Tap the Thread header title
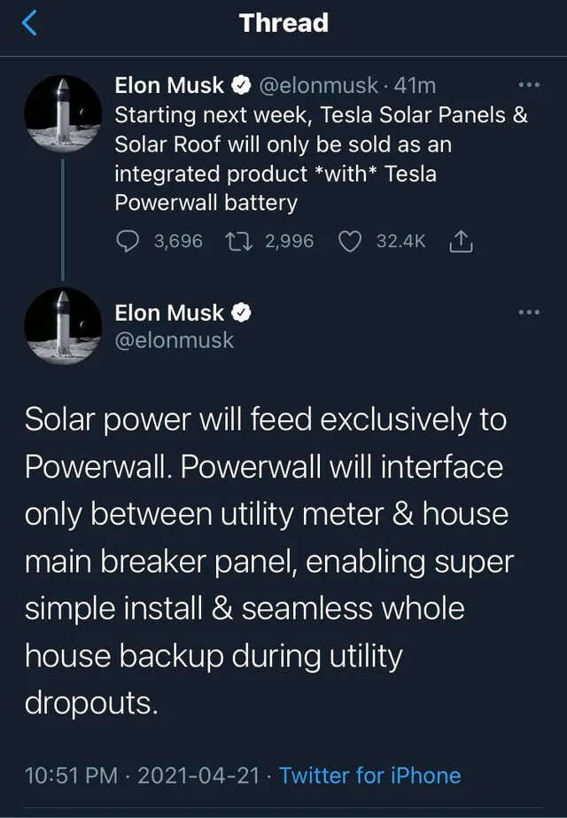 coord(283,23)
